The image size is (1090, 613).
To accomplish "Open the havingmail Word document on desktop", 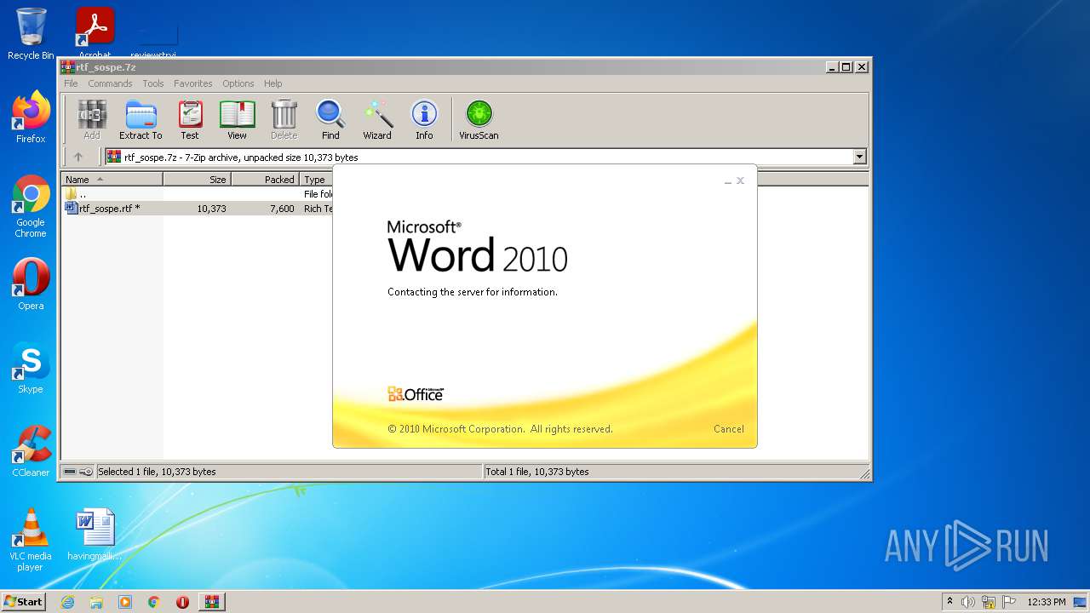I will [95, 536].
